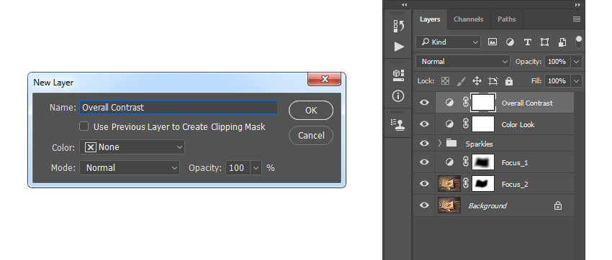Filter layers by type layers icon
Screen dimensions: 612x260
527,42
